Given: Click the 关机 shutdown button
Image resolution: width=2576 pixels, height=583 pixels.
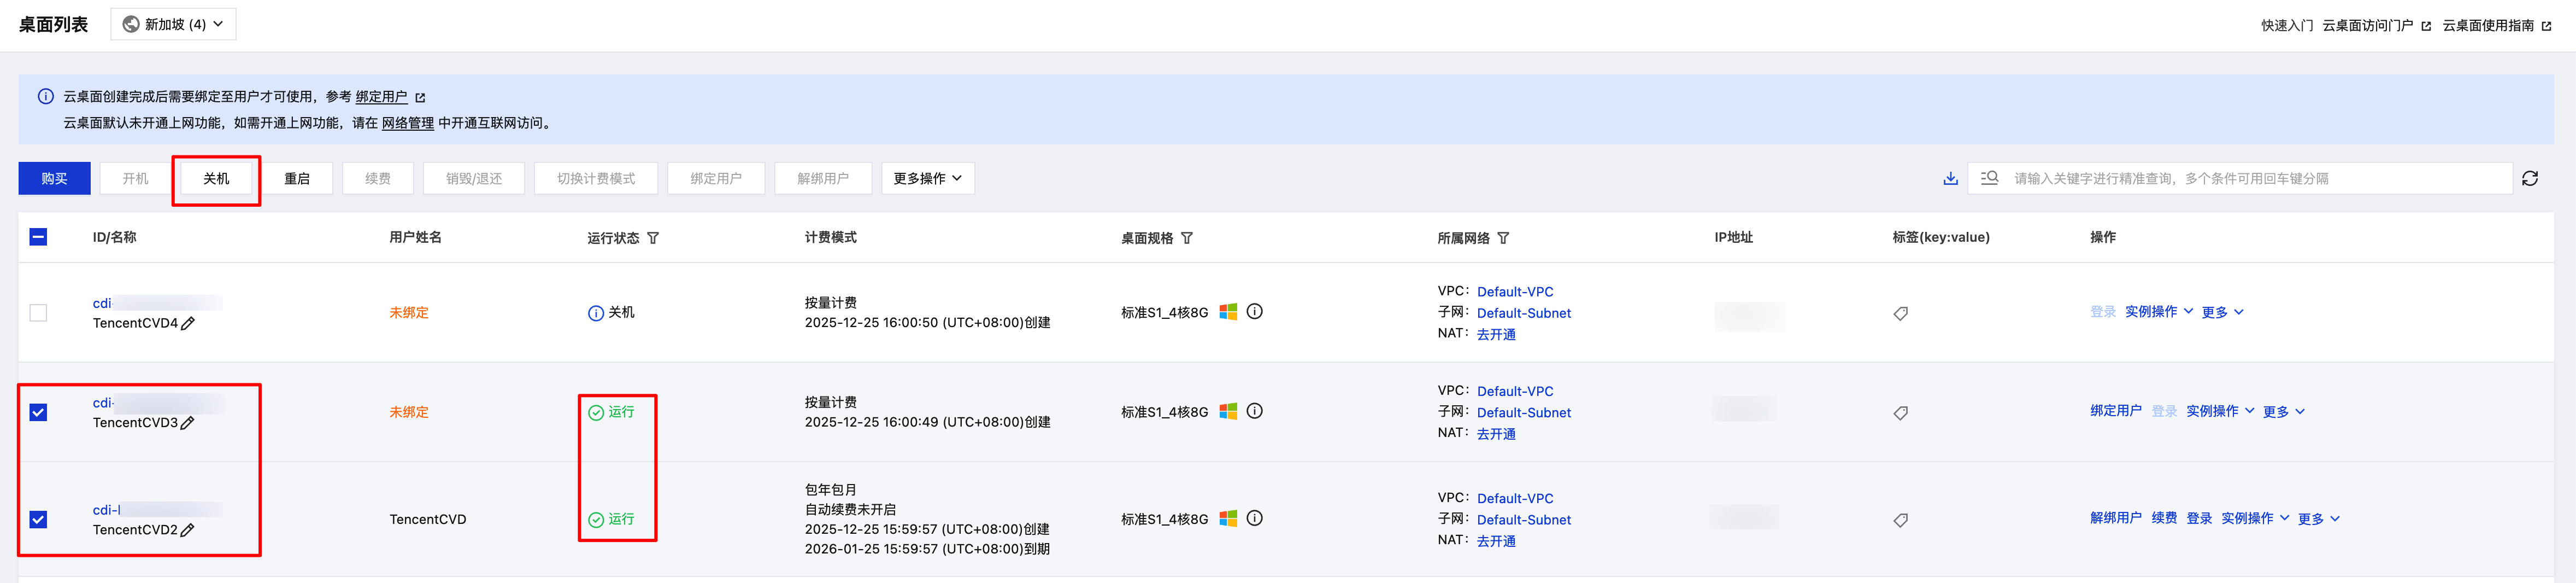Looking at the screenshot, I should click(216, 179).
